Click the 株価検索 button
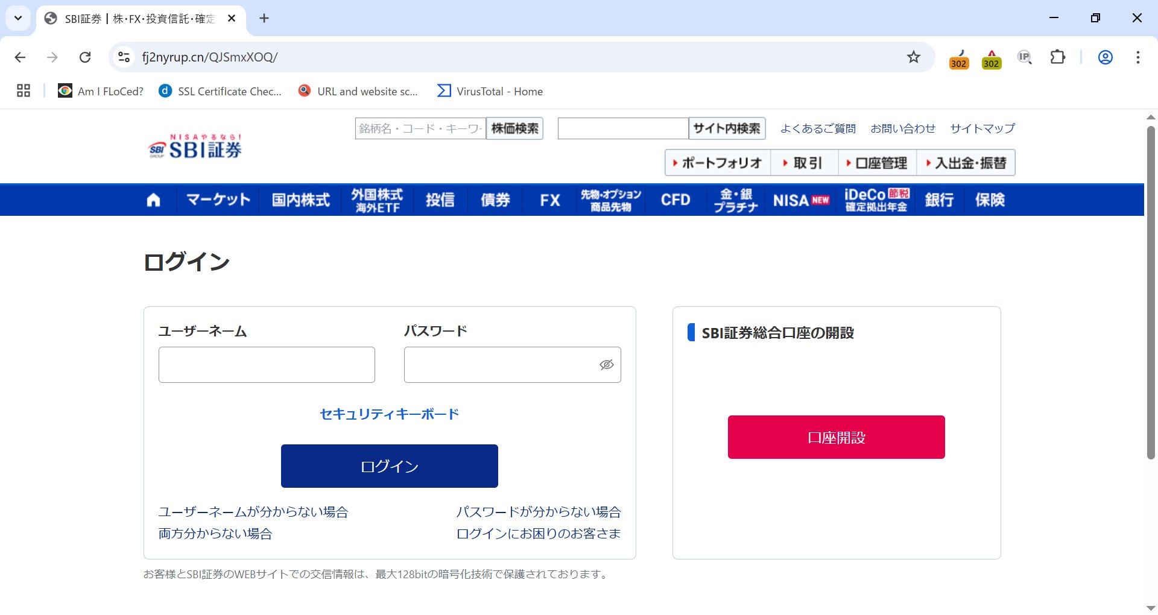 [514, 128]
